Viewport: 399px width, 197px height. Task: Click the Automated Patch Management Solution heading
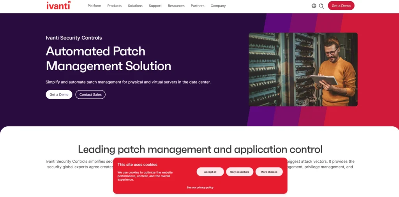[108, 59]
